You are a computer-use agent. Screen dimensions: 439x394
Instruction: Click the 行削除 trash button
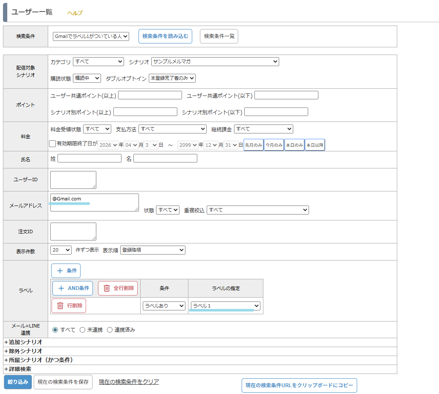coord(69,306)
